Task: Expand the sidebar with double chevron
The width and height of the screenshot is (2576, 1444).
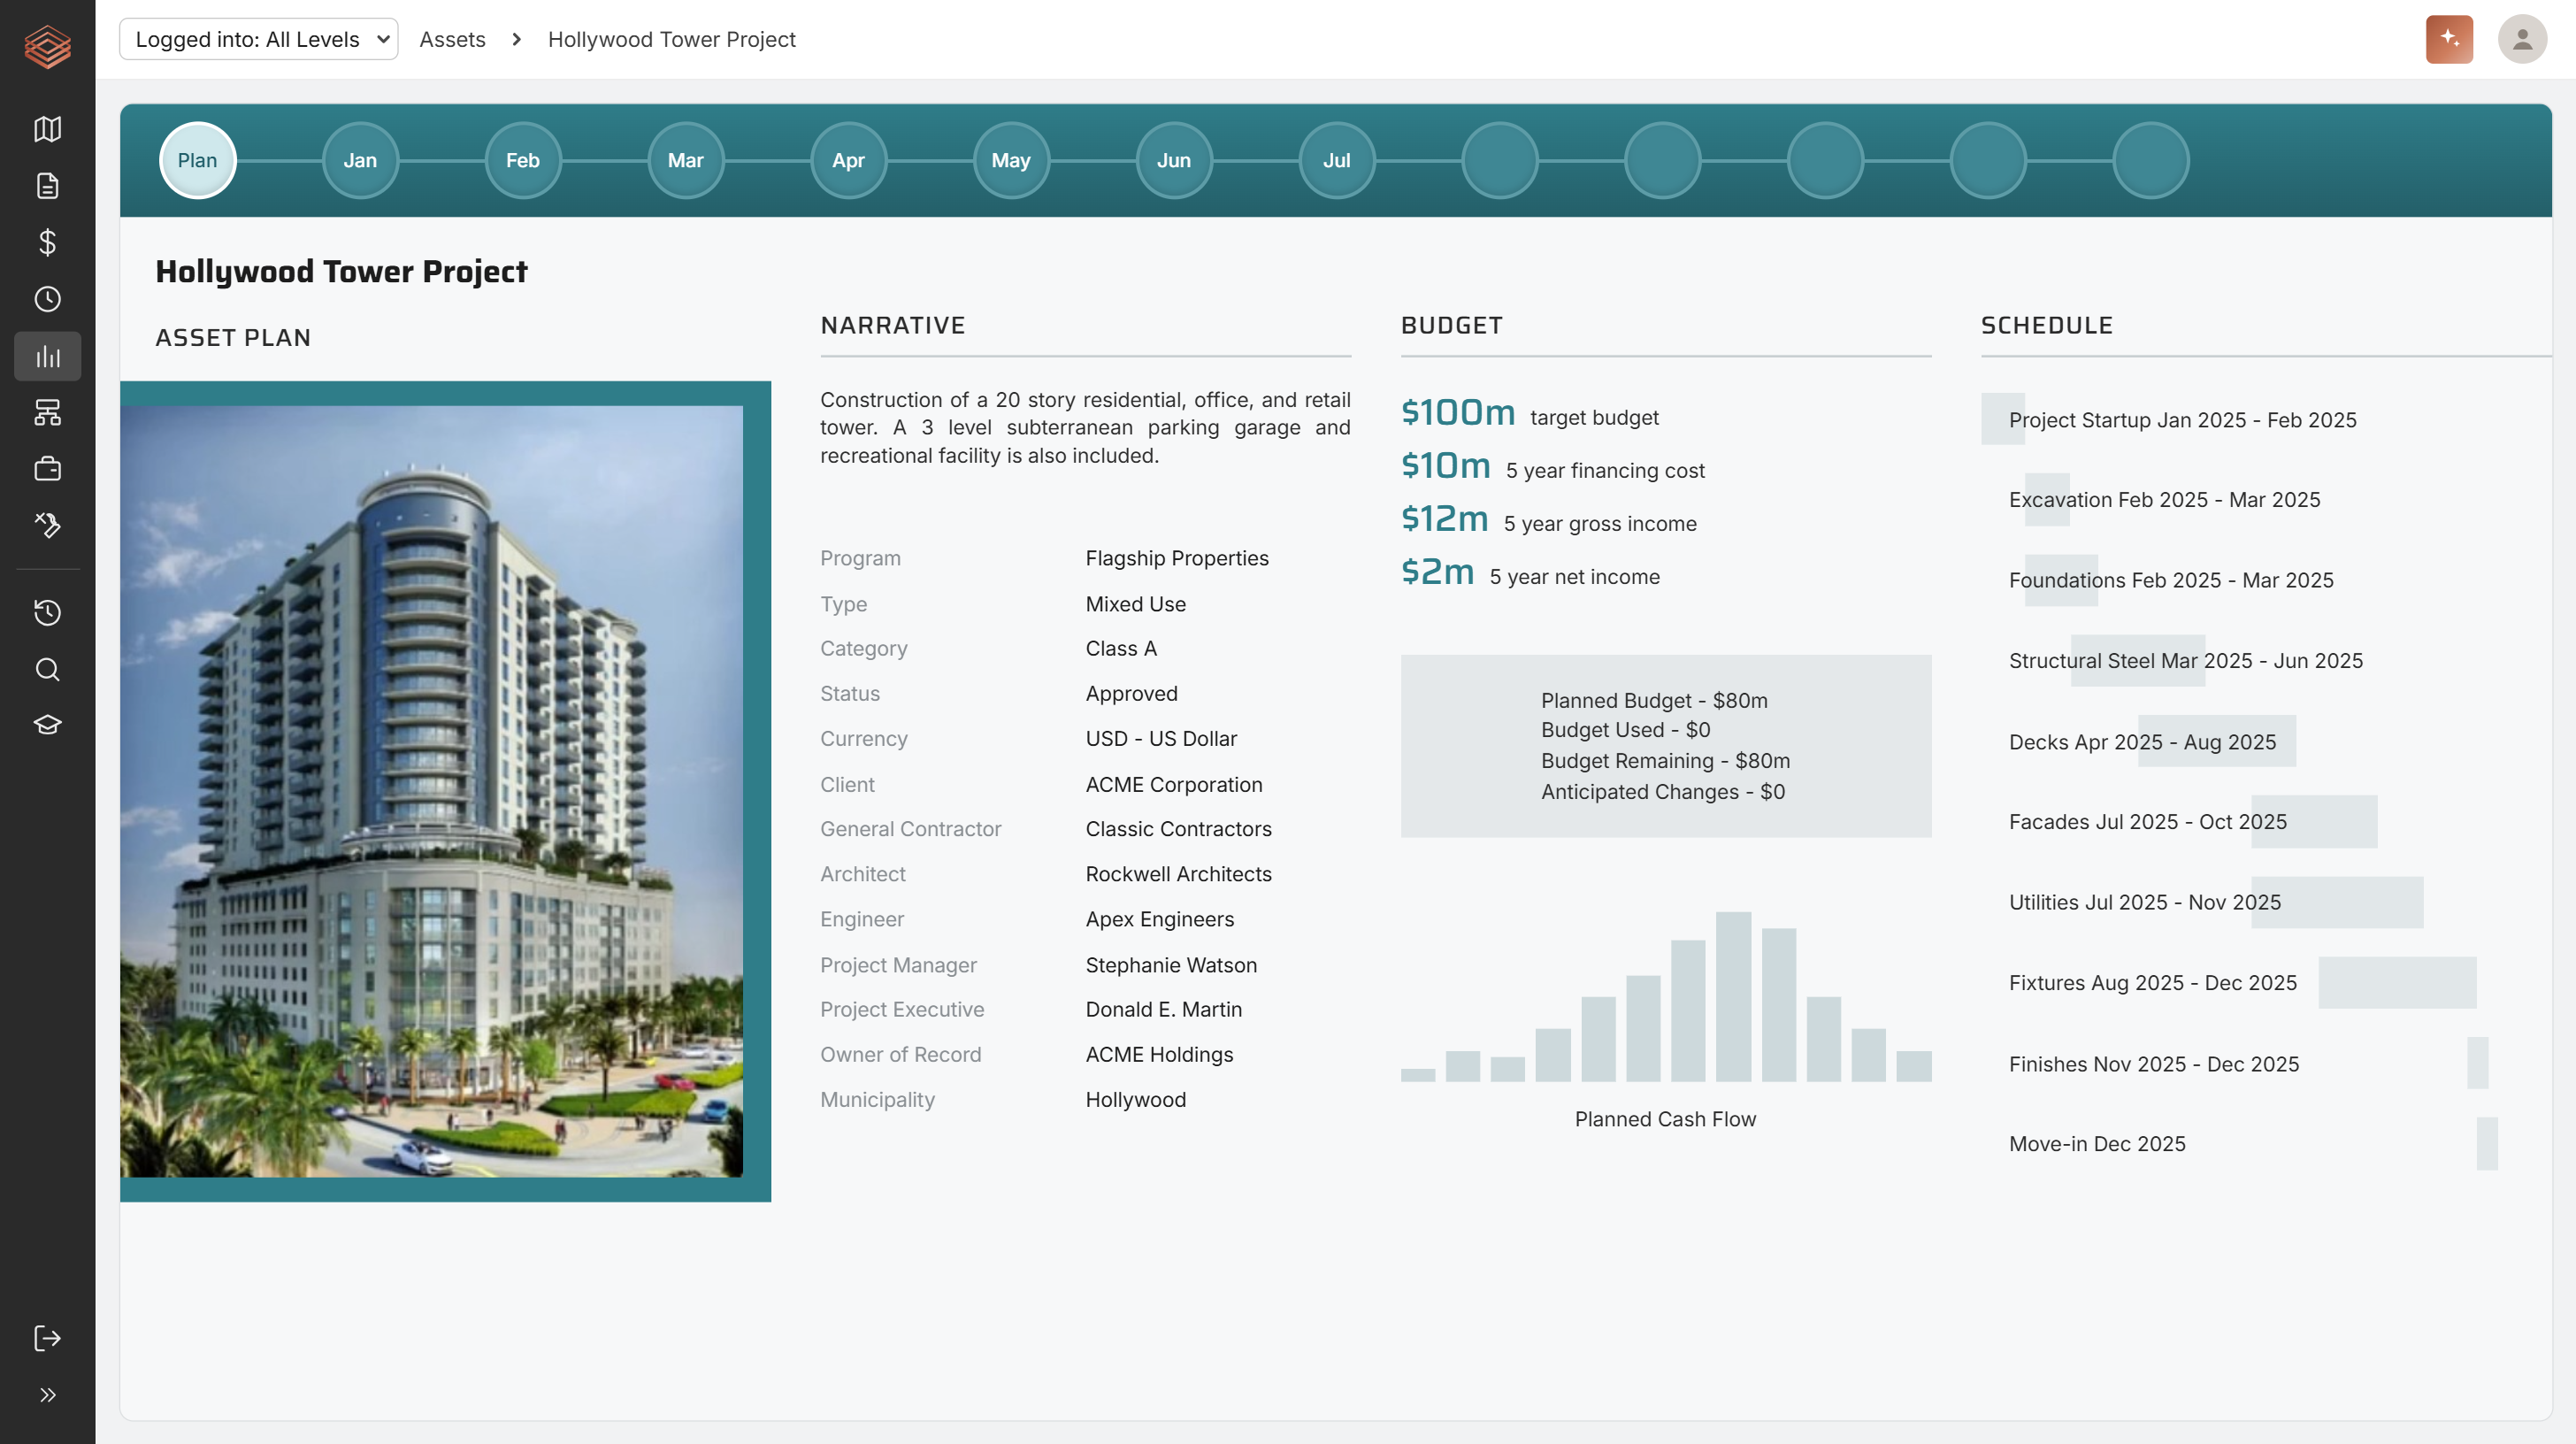Action: 47,1395
